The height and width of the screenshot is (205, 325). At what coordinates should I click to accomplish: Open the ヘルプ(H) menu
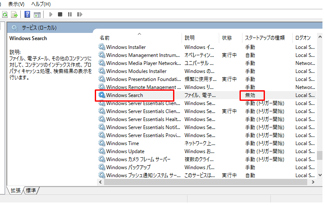pos(41,4)
